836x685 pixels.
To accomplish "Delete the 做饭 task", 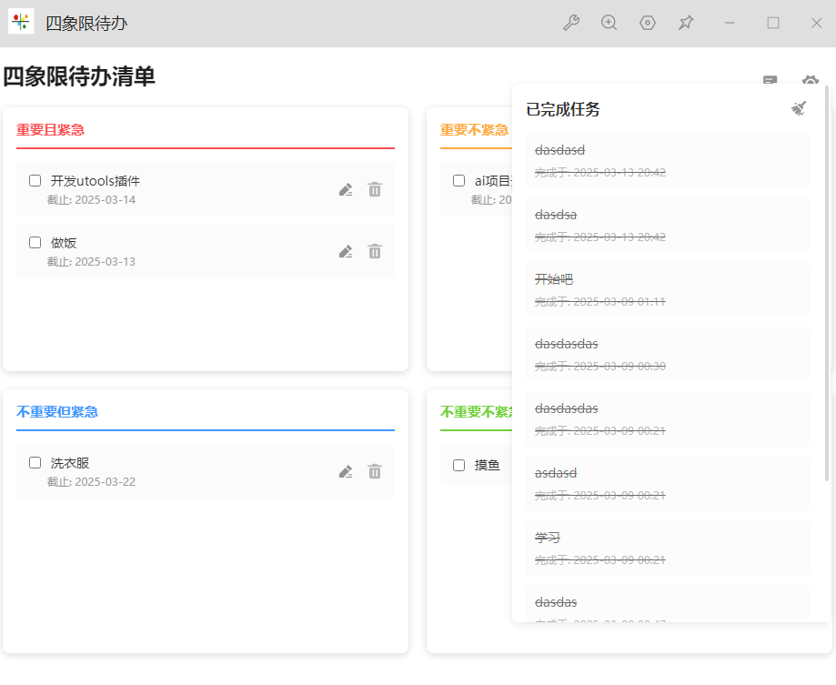I will [375, 252].
